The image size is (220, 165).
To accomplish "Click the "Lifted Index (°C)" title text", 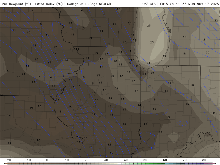I will click(49, 4).
